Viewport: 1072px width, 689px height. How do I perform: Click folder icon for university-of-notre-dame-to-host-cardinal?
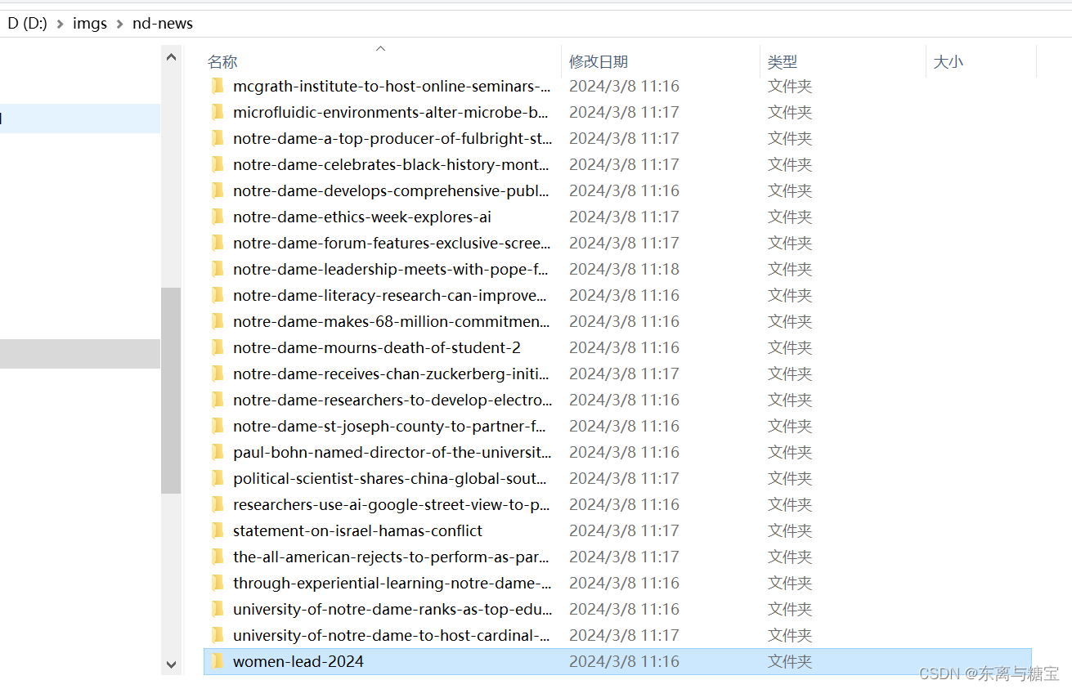point(218,635)
